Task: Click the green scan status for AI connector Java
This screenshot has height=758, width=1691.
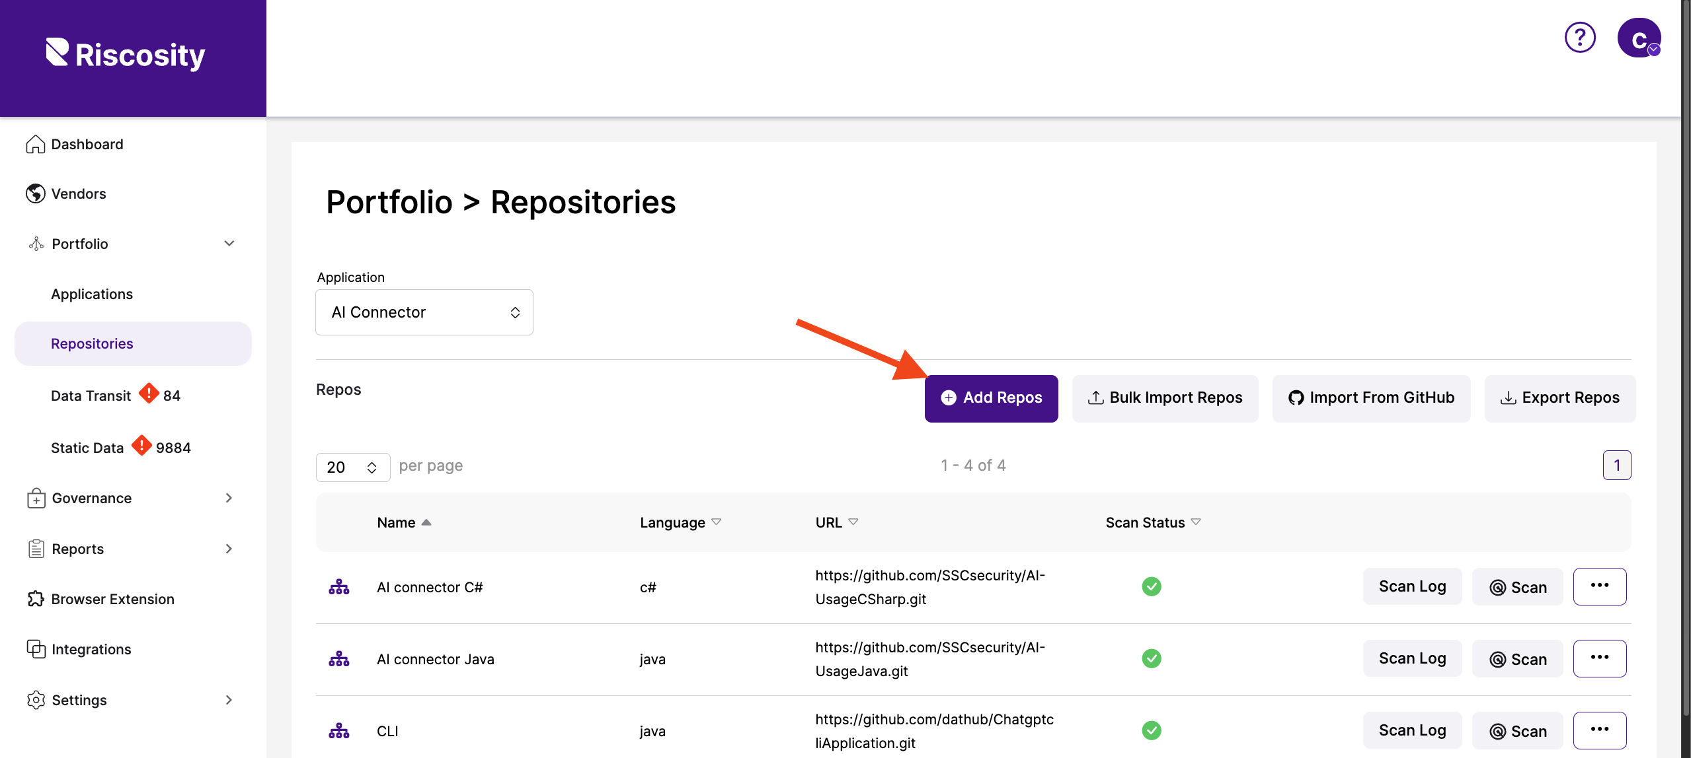Action: coord(1152,658)
